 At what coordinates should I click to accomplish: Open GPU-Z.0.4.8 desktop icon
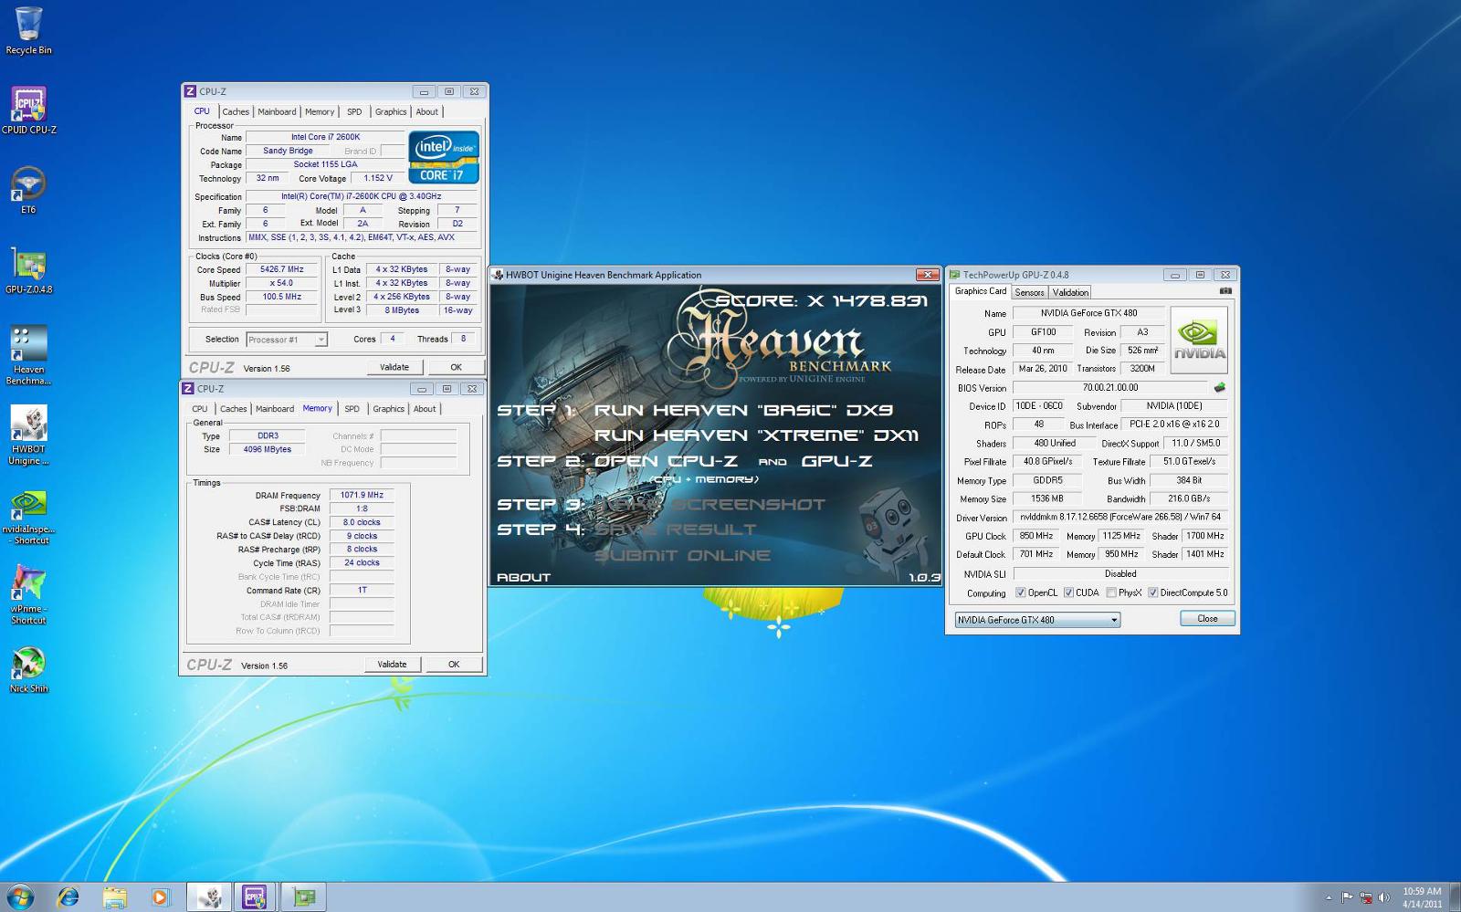tap(28, 270)
